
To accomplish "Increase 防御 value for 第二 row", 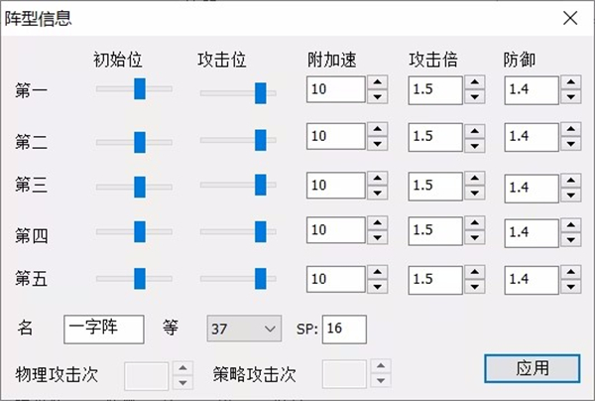I will tap(571, 129).
